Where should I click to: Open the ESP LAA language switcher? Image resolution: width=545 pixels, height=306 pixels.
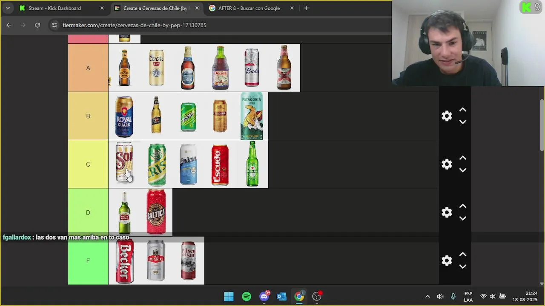pyautogui.click(x=468, y=297)
